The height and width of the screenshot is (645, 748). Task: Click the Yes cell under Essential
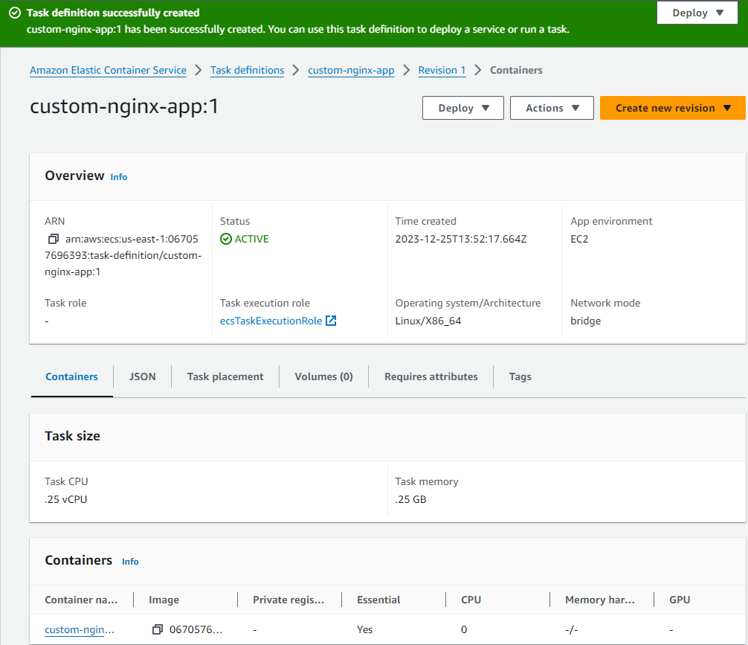coord(365,629)
